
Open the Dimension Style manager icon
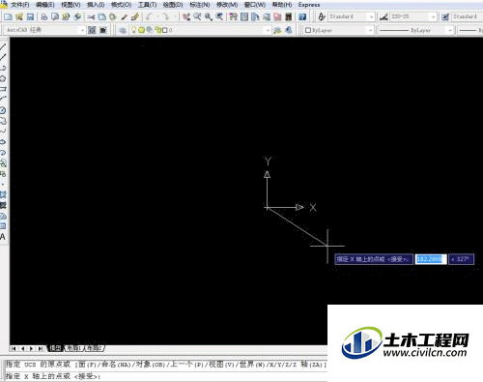click(x=384, y=16)
